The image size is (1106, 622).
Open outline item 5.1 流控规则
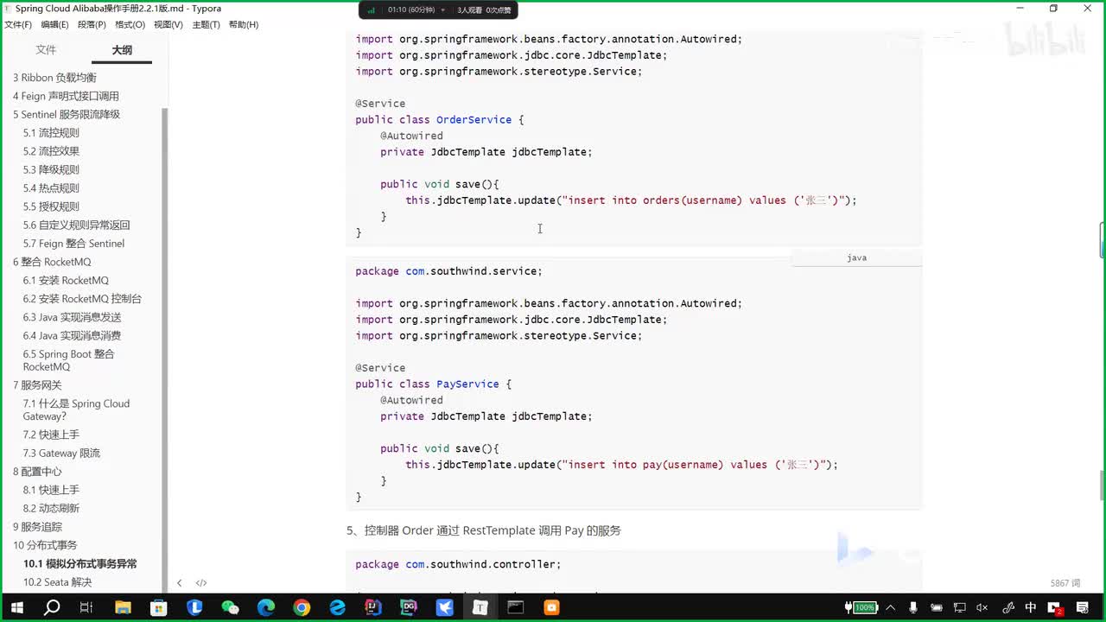pyautogui.click(x=51, y=133)
